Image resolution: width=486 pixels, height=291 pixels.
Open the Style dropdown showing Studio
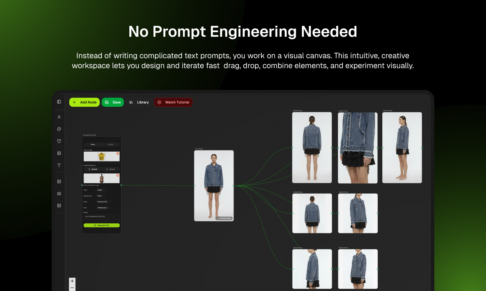pos(101,190)
